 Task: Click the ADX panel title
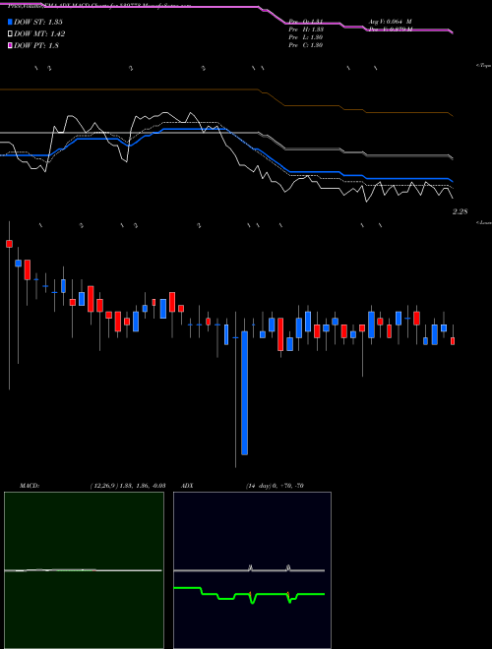(x=187, y=486)
